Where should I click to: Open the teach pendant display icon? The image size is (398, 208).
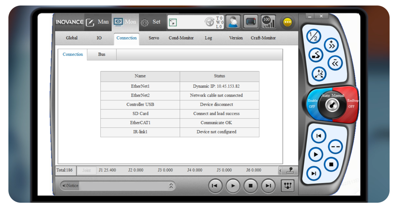(x=250, y=22)
